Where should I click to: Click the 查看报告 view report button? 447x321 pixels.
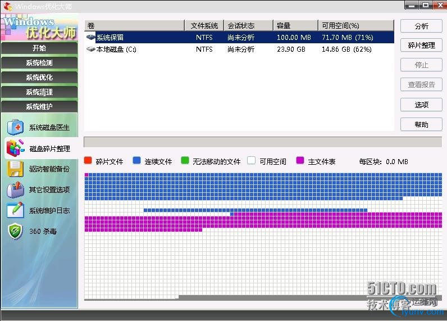(x=421, y=85)
